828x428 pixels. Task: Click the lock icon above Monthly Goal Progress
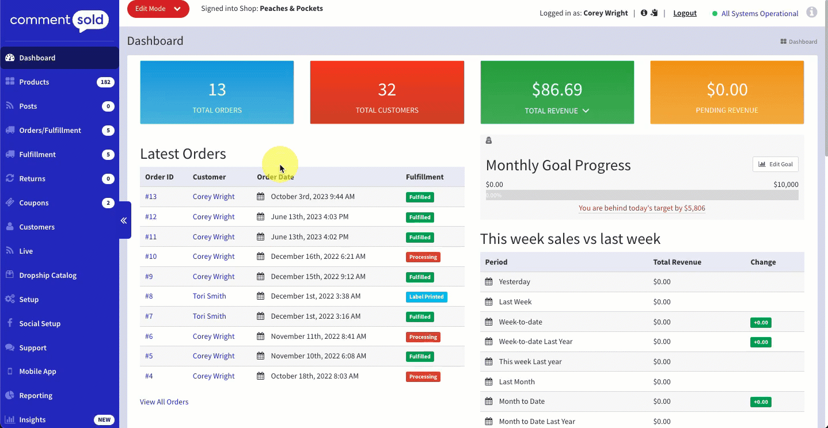point(489,140)
